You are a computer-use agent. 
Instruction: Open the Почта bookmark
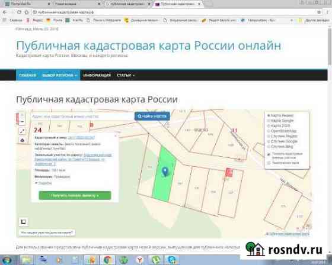coord(54,20)
